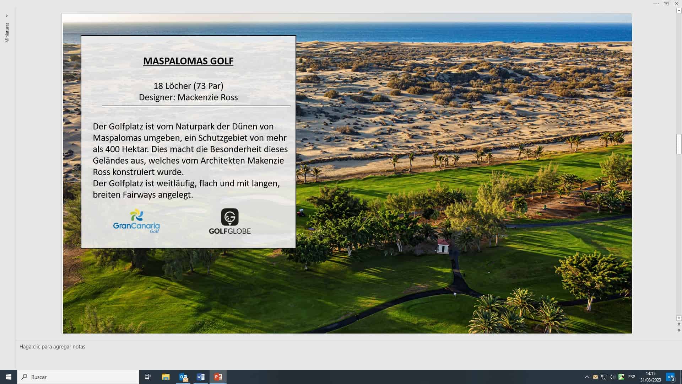Change the ESP input language
The width and height of the screenshot is (682, 384).
coord(632,377)
